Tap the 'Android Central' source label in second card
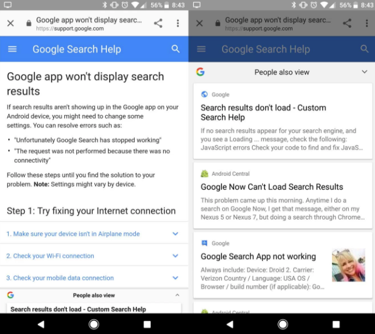Image resolution: width=375 pixels, height=334 pixels. click(230, 173)
